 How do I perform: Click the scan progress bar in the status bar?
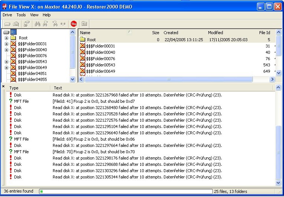pos(126,191)
